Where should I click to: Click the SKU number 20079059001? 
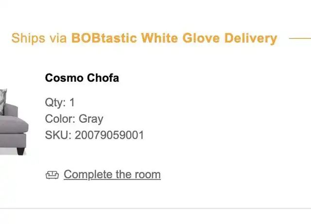click(x=109, y=135)
